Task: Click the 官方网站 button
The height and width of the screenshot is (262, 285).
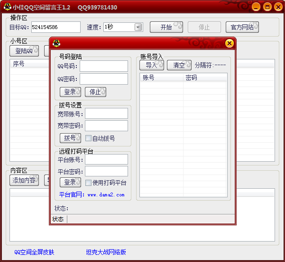Action: click(x=242, y=27)
